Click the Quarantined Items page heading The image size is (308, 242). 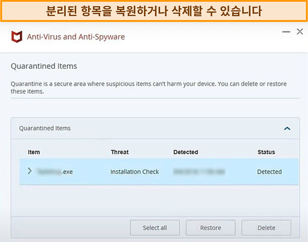pos(44,66)
